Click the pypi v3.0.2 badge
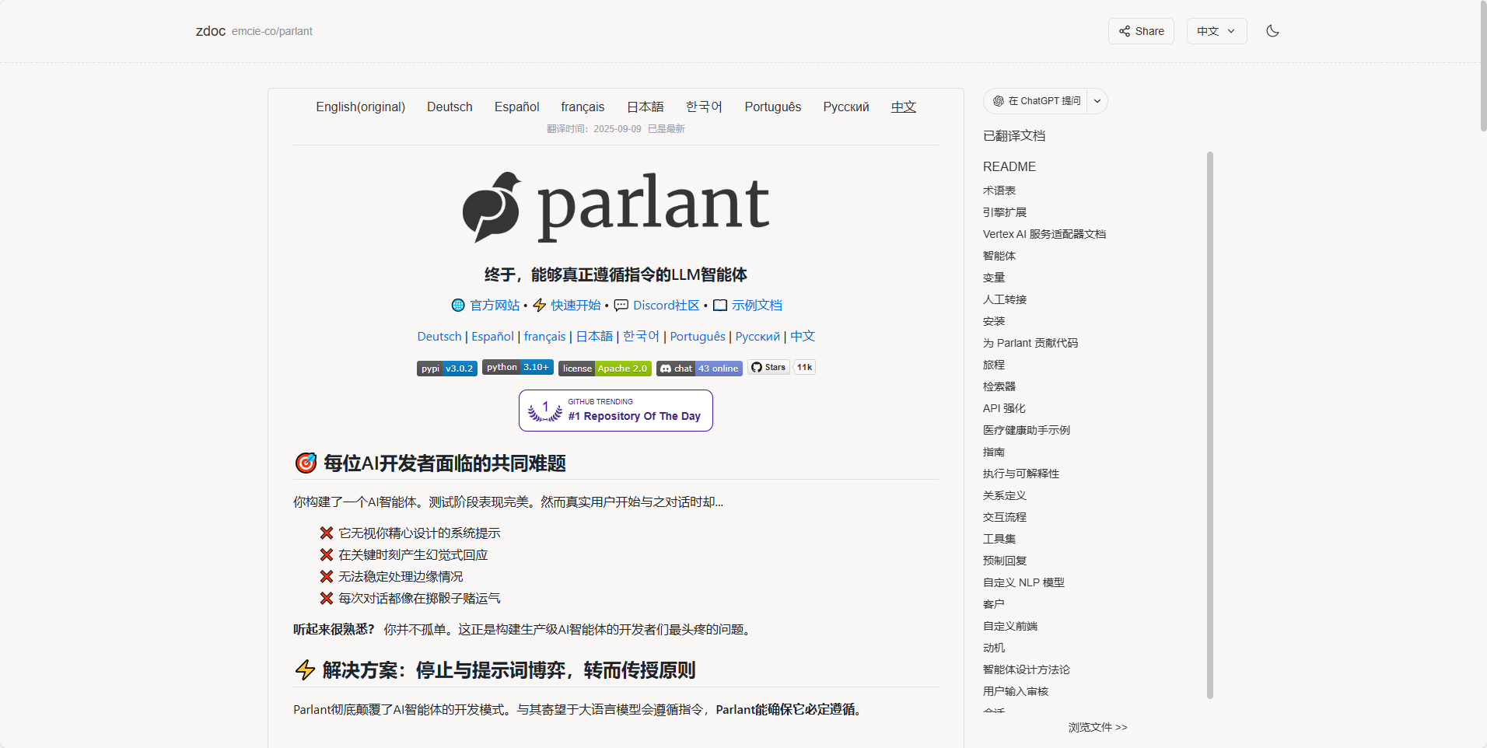This screenshot has width=1487, height=748. click(x=446, y=368)
